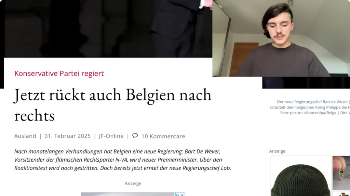Click the 'Foto: picture alliance/dpa/Belga' credit line

click(308, 113)
